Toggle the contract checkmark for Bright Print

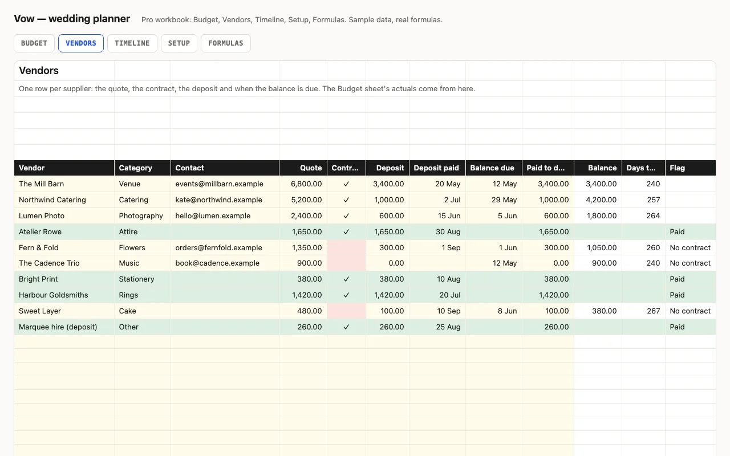click(x=346, y=279)
